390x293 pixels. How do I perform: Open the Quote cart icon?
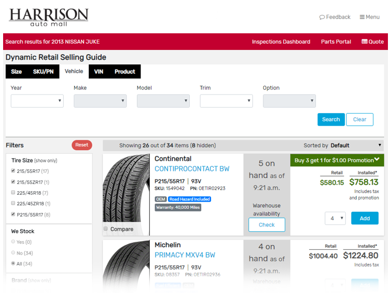[x=372, y=42]
